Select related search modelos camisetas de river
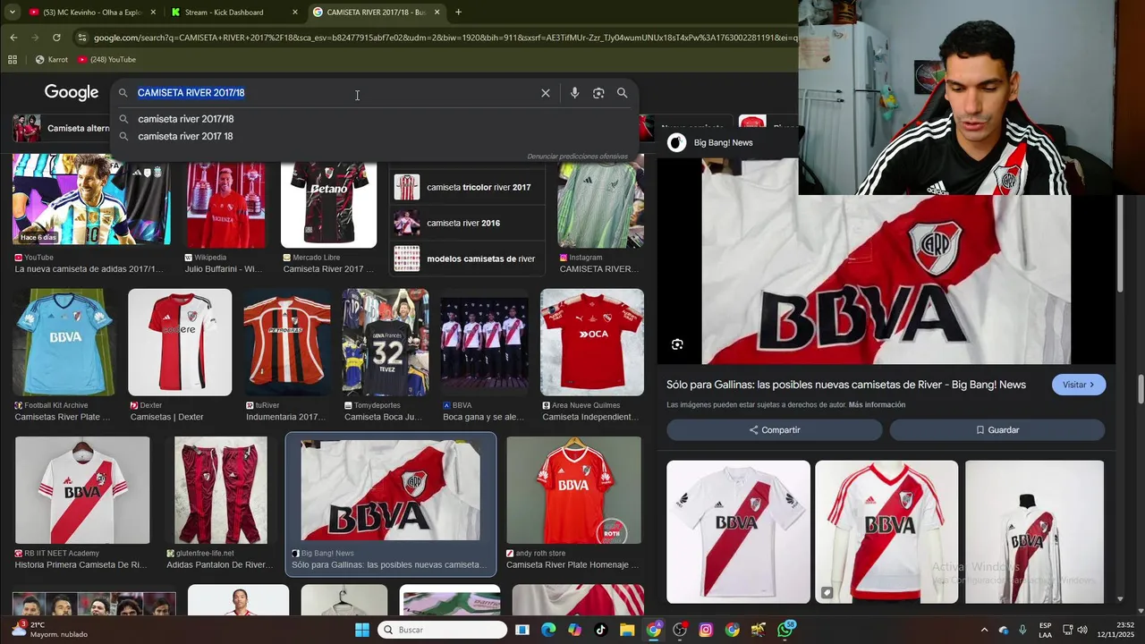1145x644 pixels. click(x=467, y=259)
